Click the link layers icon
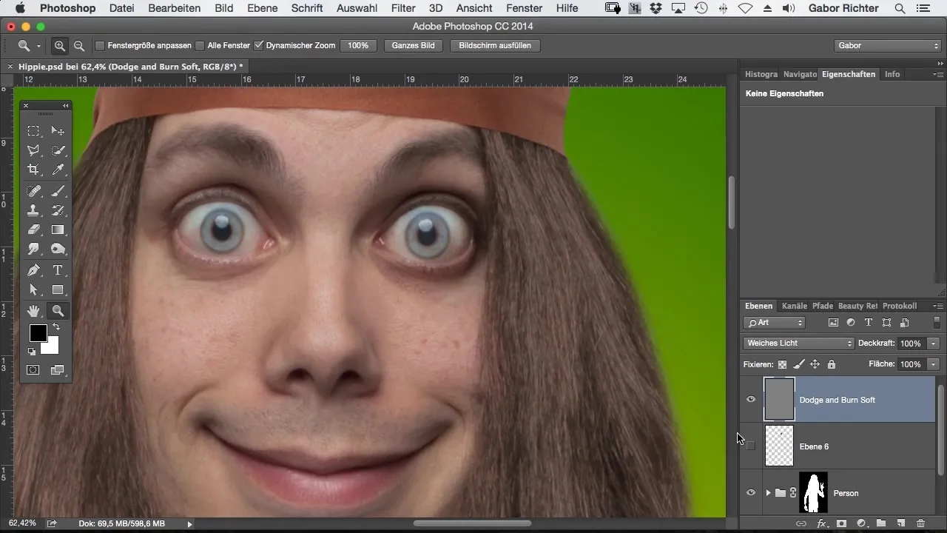947x533 pixels. (801, 523)
